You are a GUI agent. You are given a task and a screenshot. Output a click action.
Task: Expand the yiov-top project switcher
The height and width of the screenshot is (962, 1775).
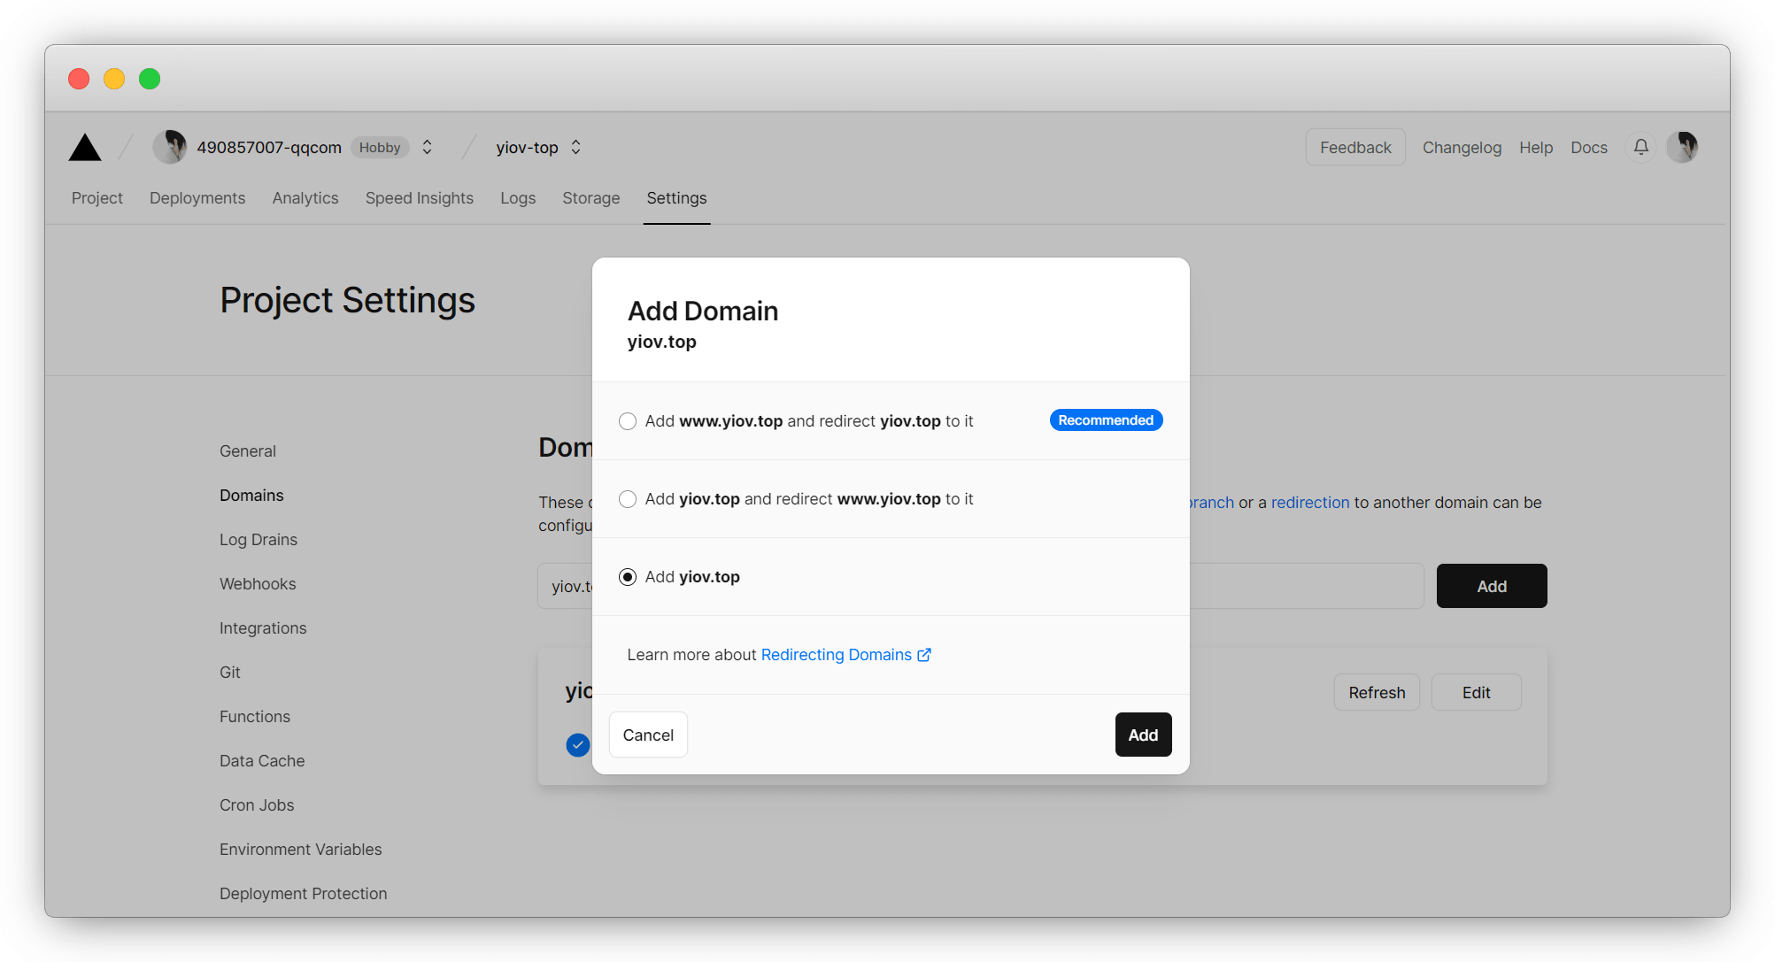pos(575,147)
